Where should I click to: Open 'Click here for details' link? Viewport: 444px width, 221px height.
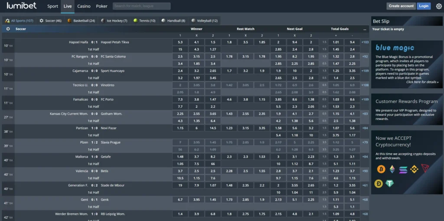[x=422, y=82]
